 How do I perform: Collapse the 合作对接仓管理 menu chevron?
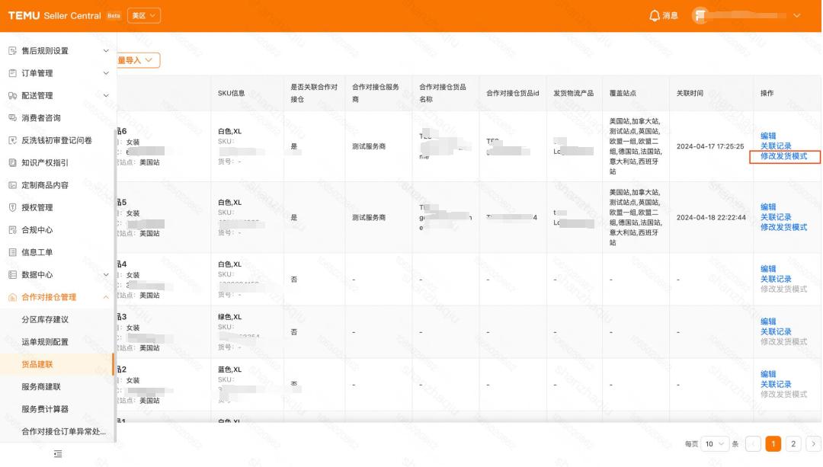(106, 298)
